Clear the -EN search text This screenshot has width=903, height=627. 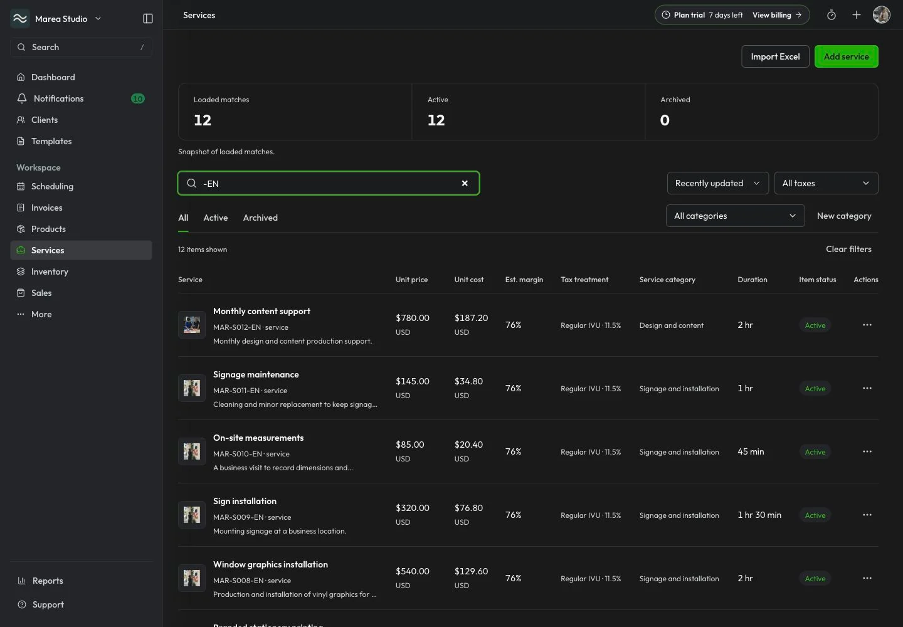465,183
